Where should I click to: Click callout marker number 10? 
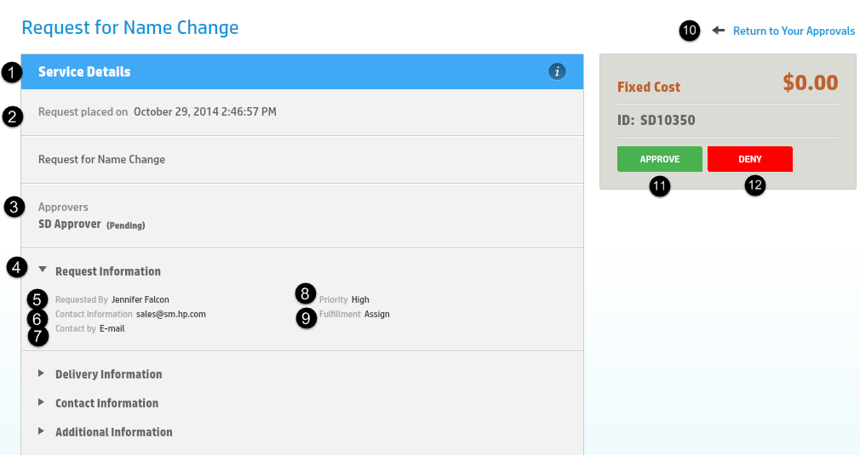tap(689, 31)
